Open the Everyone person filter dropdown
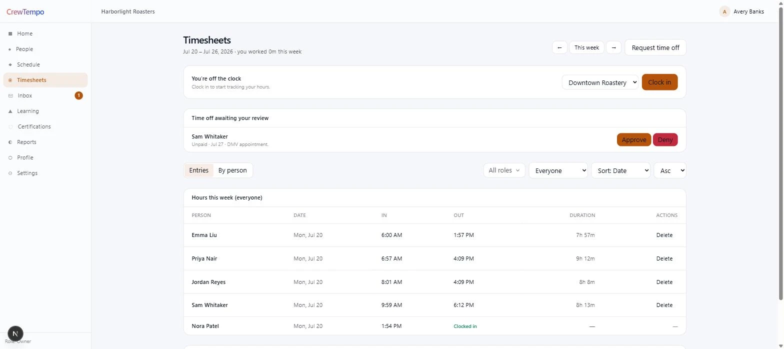 [558, 170]
